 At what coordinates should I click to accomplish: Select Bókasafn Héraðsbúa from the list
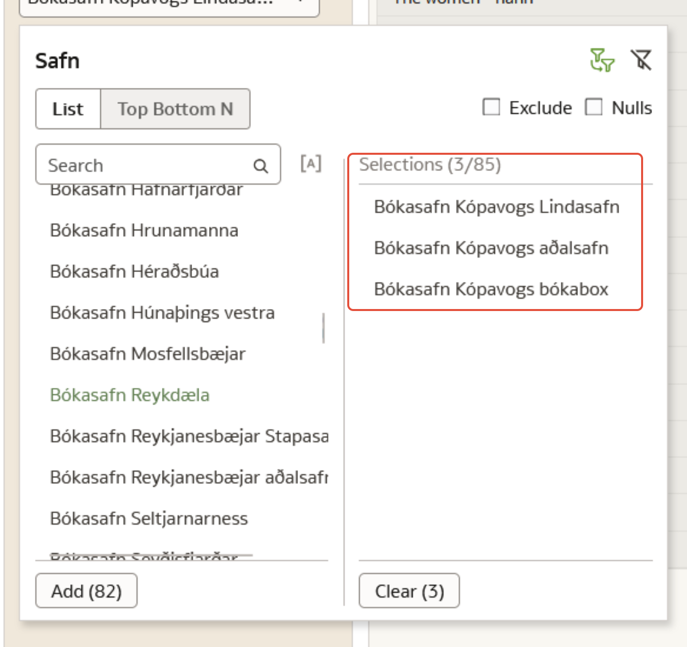pyautogui.click(x=134, y=272)
